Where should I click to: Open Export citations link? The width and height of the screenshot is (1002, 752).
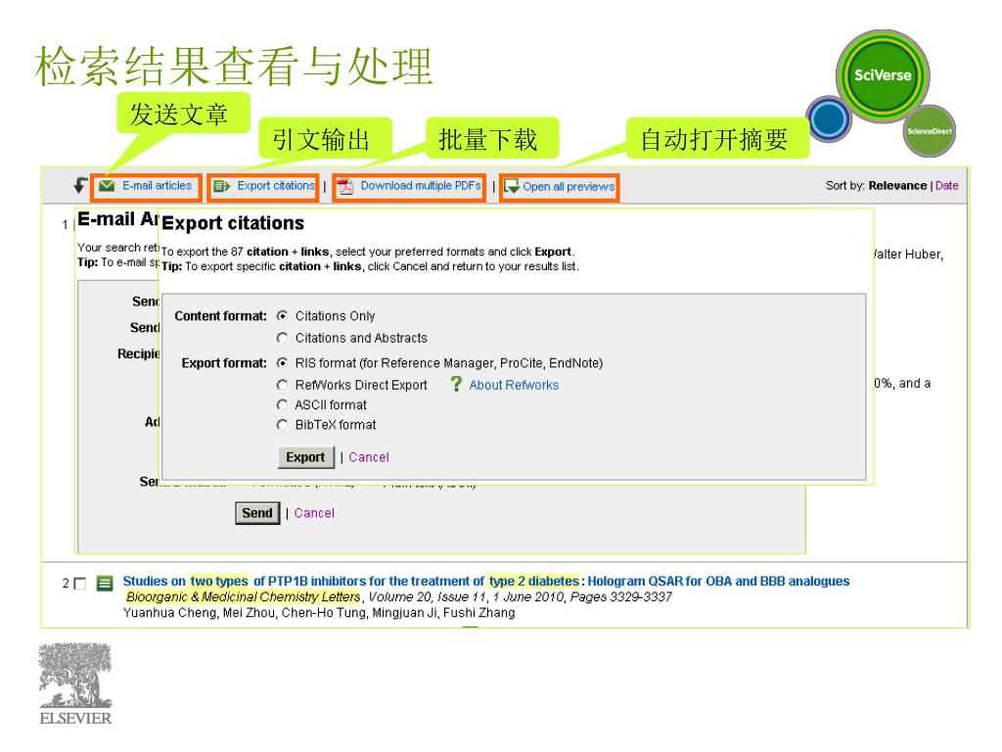276,185
